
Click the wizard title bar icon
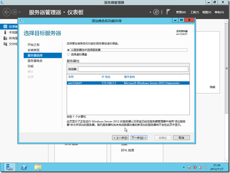21,21
